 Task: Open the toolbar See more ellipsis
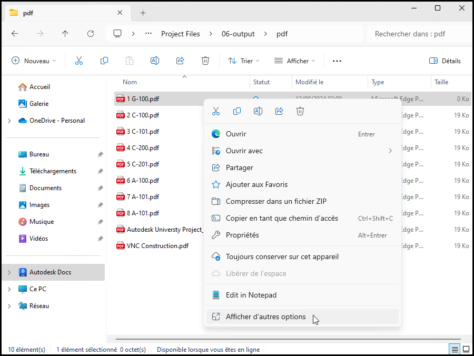pyautogui.click(x=337, y=61)
